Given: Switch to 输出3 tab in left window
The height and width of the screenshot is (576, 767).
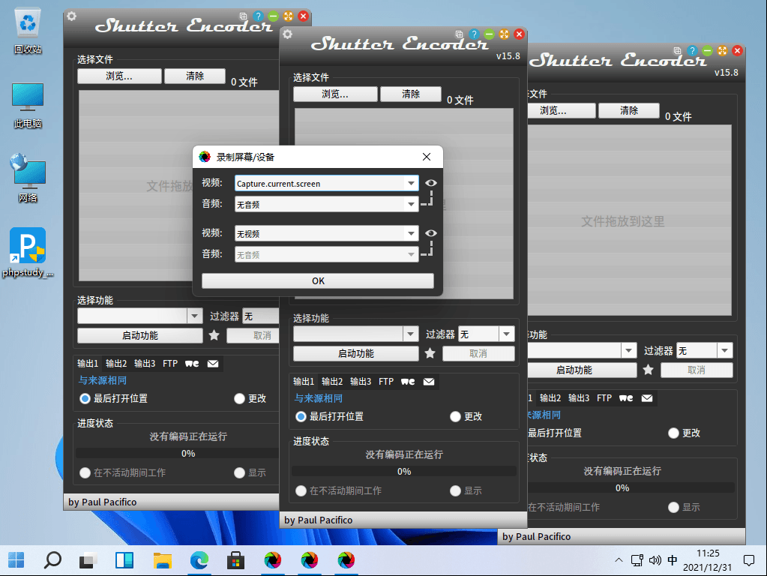Looking at the screenshot, I should click(x=145, y=364).
